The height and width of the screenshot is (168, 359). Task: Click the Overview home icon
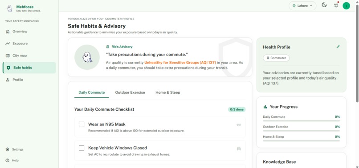pos(8,32)
